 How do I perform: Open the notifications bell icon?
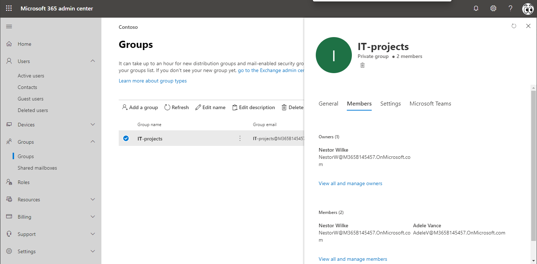point(476,8)
